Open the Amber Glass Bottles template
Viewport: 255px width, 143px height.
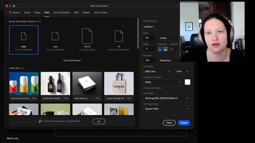pyautogui.click(x=55, y=87)
